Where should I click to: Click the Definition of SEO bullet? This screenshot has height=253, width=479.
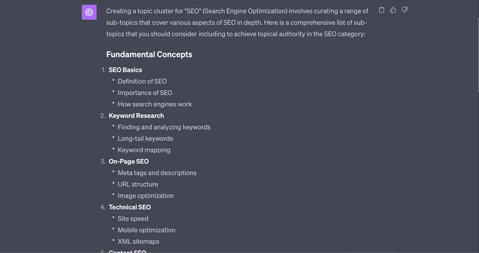point(143,81)
